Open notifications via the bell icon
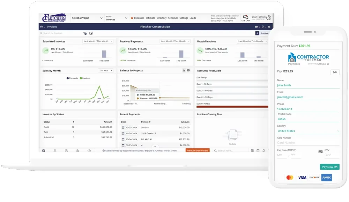 coord(264,150)
